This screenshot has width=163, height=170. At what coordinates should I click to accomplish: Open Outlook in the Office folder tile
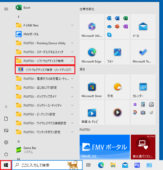pyautogui.click(x=109, y=18)
